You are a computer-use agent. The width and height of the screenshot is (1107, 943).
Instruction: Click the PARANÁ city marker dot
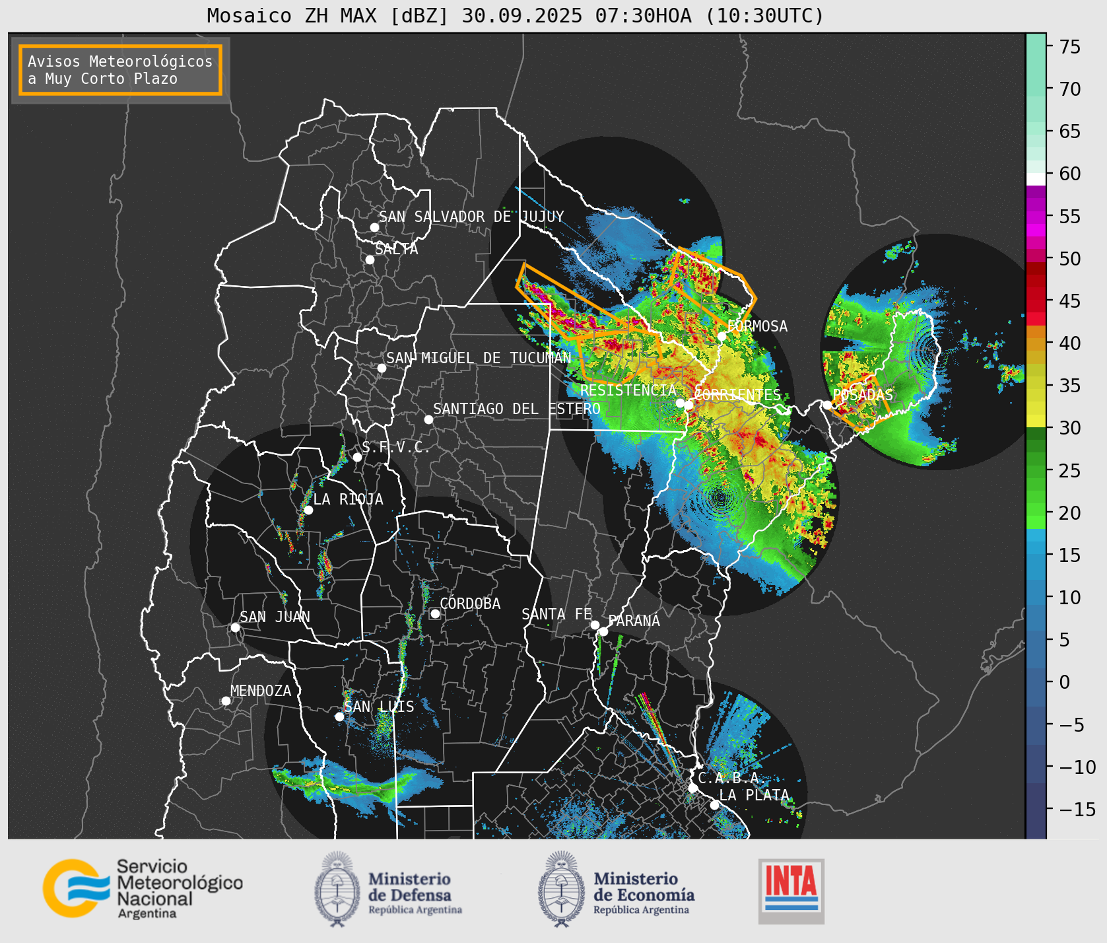point(603,631)
